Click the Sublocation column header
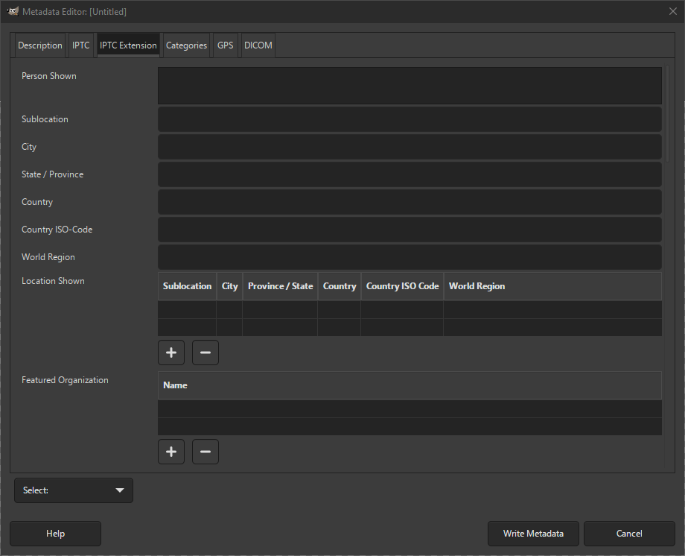685x556 pixels. [x=187, y=285]
